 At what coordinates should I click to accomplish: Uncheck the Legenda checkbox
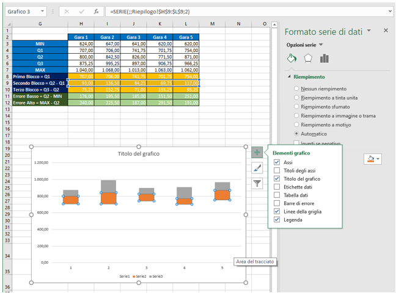pyautogui.click(x=277, y=220)
